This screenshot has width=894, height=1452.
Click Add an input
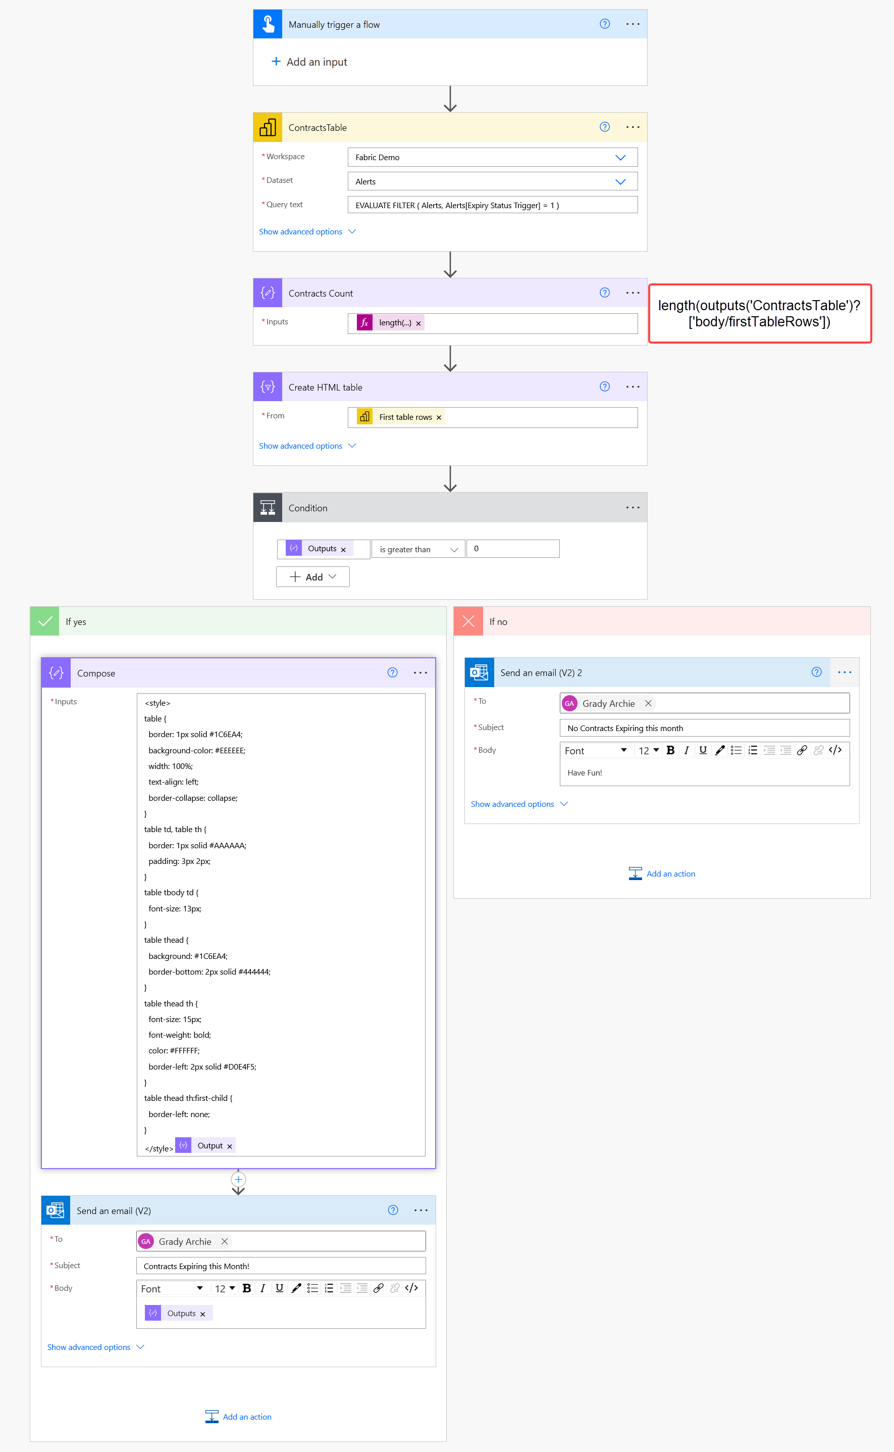pos(309,62)
